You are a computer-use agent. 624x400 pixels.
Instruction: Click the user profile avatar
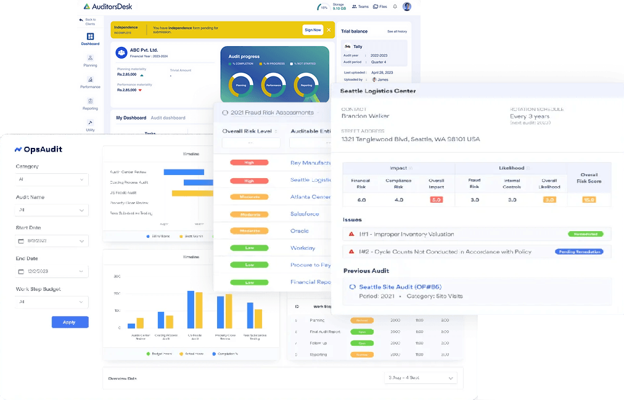[407, 7]
